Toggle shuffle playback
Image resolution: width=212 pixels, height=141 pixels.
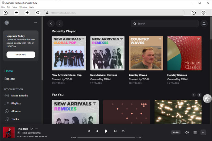click(x=89, y=131)
